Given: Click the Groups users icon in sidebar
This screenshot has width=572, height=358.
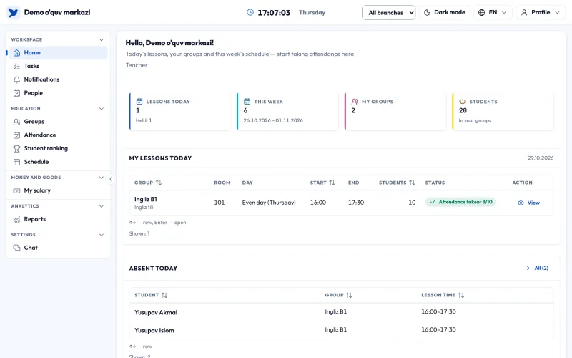Looking at the screenshot, I should [x=16, y=122].
